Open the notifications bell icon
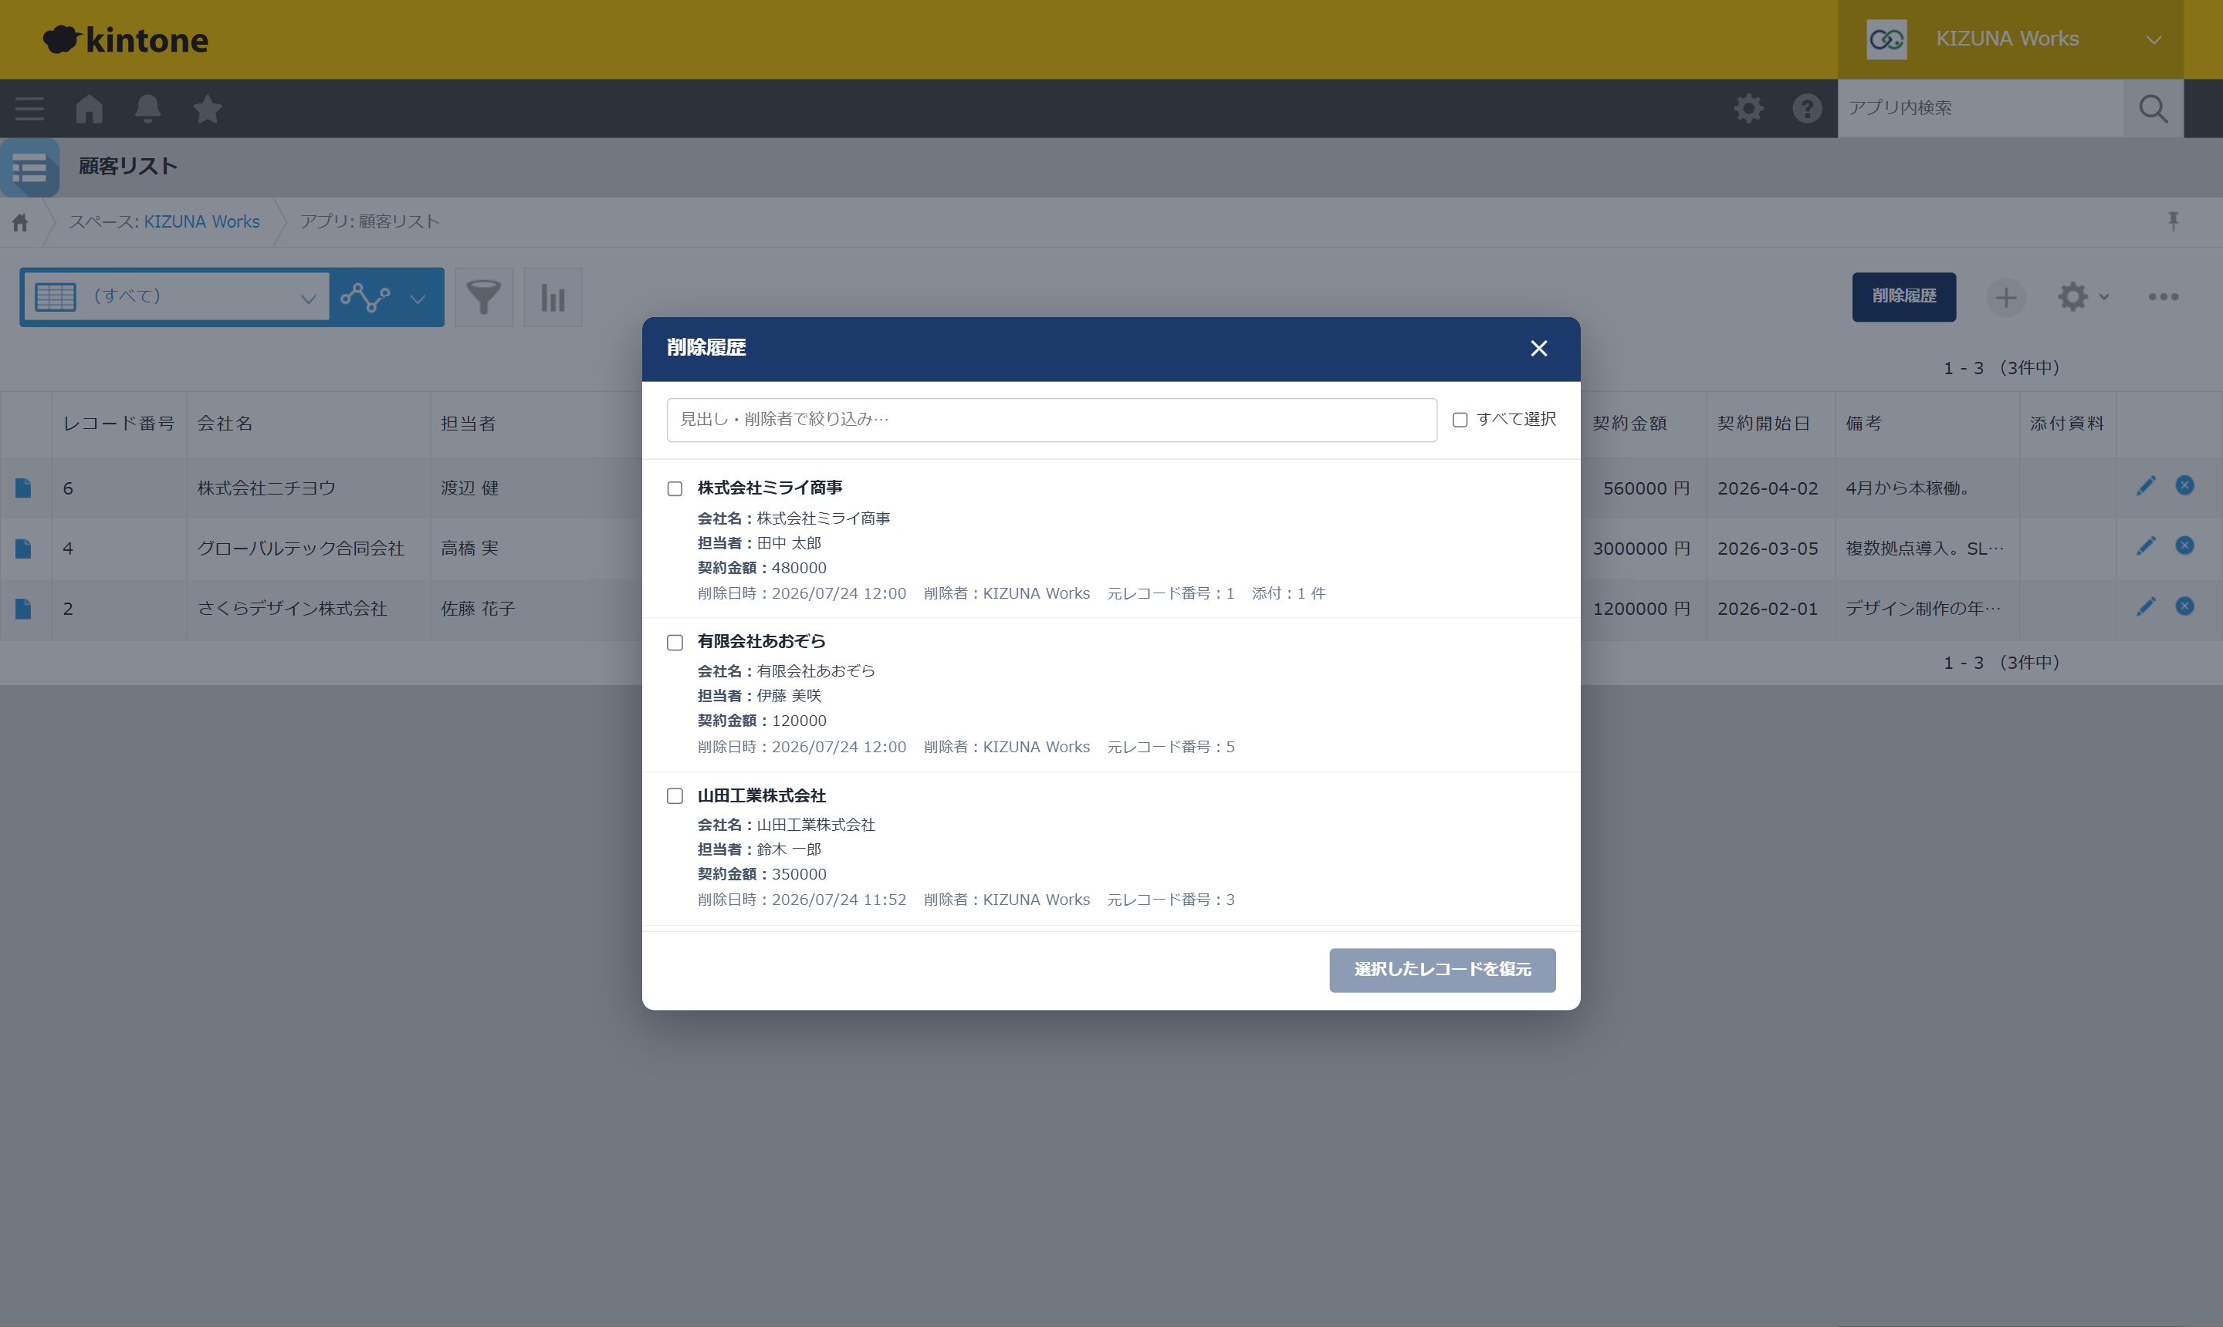The height and width of the screenshot is (1327, 2223). (147, 109)
